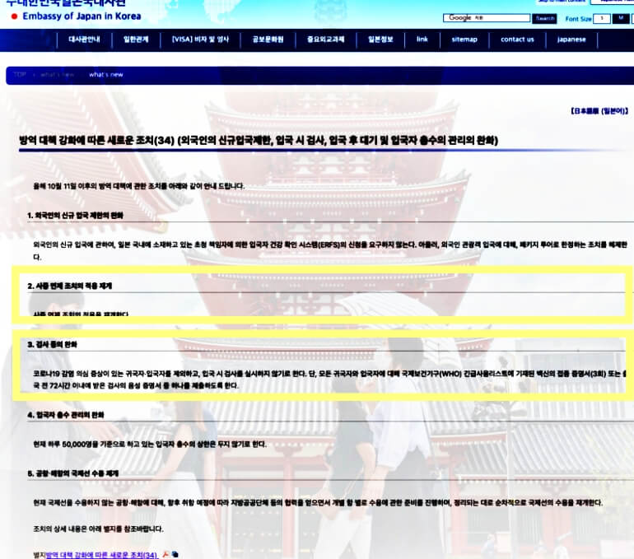Open the sitemap page

click(464, 40)
